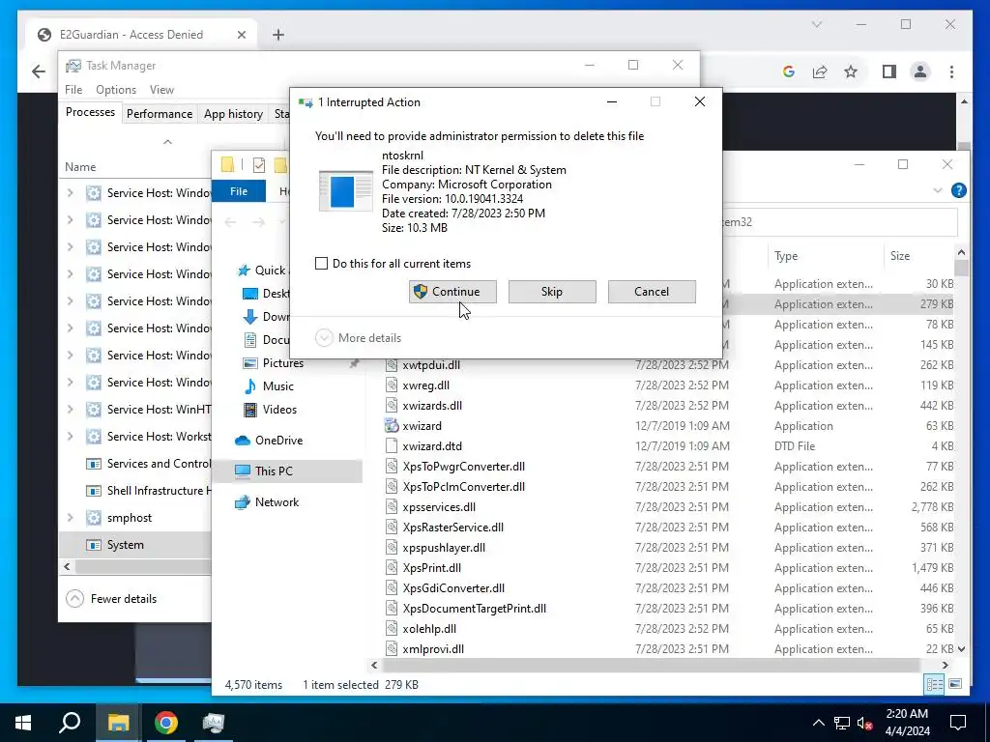Click xwizard.dtd file icon
The width and height of the screenshot is (990, 742).
(x=392, y=446)
